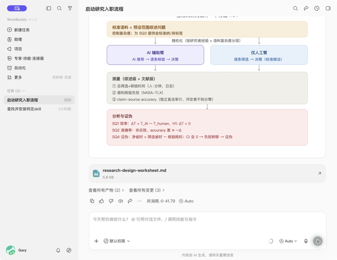Image resolution: width=337 pixels, height=260 pixels.
Task: Open history clock icon in header
Action: (317, 8)
